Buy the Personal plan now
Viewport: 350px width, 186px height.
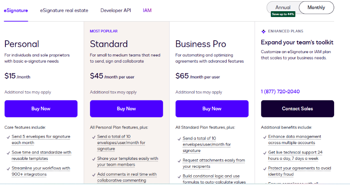[x=41, y=109]
